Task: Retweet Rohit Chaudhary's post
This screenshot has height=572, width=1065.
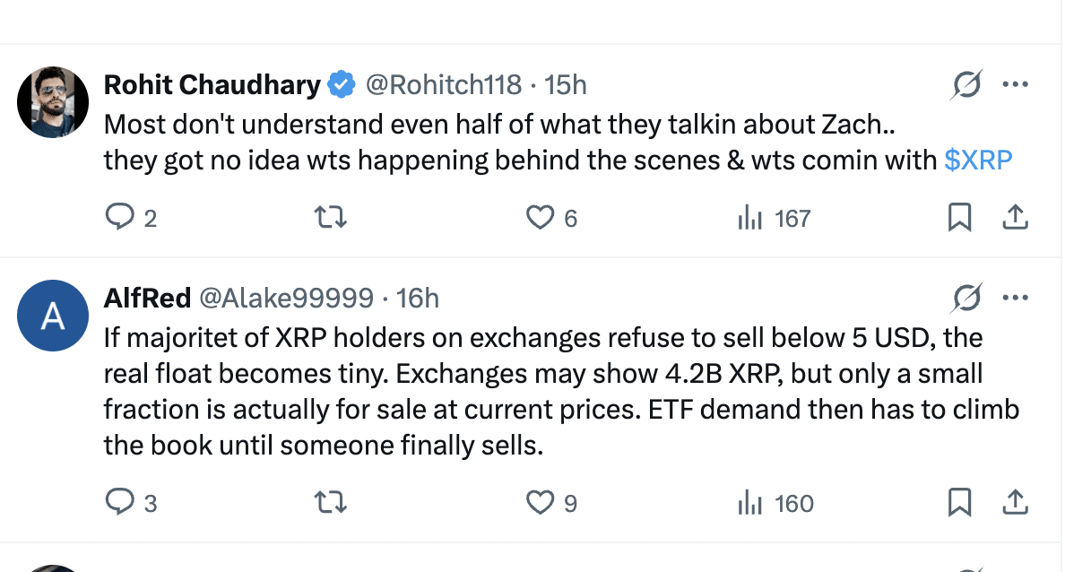Action: [332, 218]
